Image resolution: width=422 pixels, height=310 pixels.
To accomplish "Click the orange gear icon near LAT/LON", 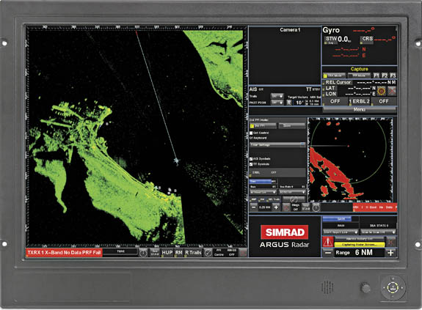I will [x=381, y=92].
